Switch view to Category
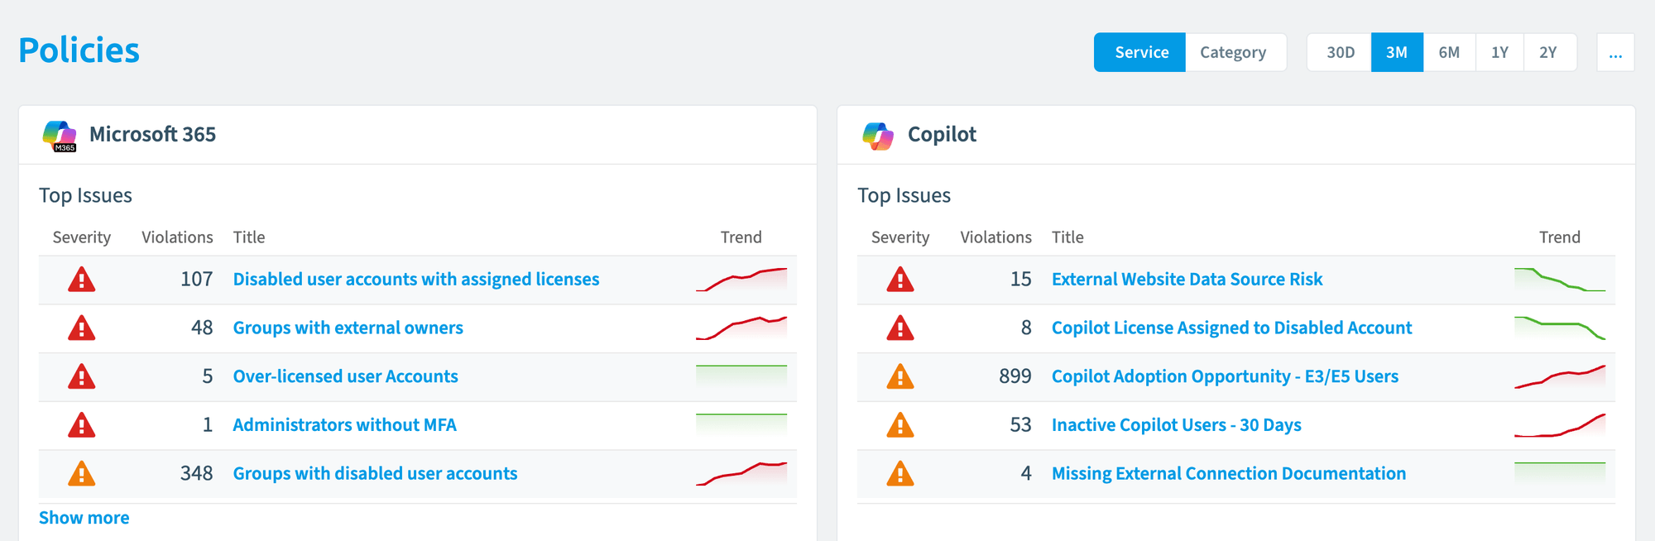The width and height of the screenshot is (1655, 541). click(x=1233, y=52)
